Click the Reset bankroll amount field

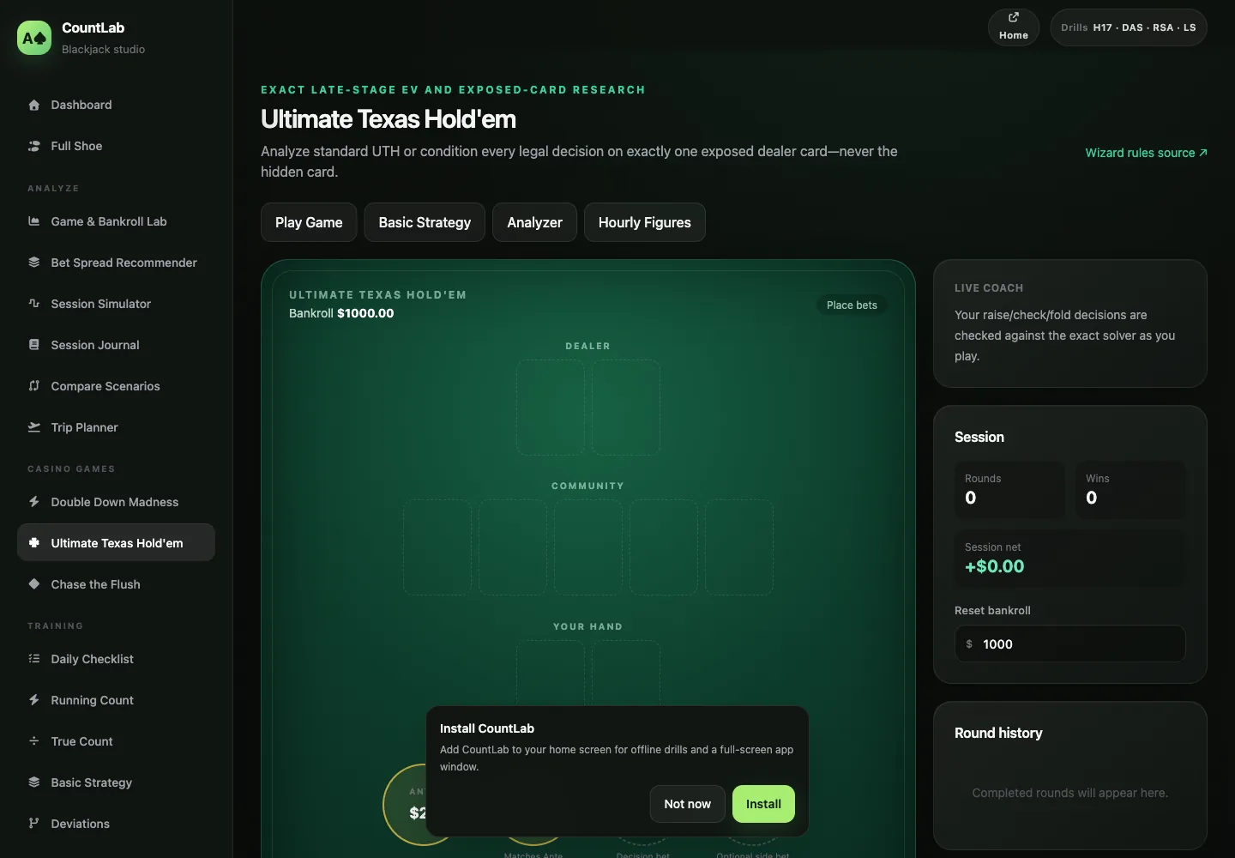[1070, 643]
